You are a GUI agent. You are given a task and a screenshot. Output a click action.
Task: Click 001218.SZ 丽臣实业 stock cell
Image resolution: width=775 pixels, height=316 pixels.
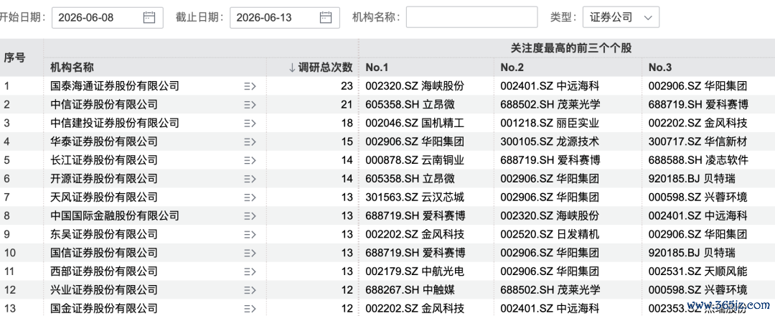(550, 123)
